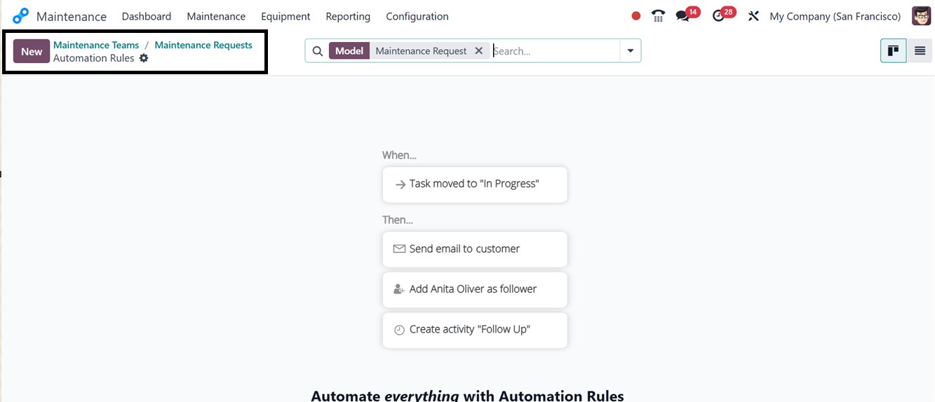Open the VoIP phone dialer icon
The height and width of the screenshot is (402, 935).
(x=658, y=16)
